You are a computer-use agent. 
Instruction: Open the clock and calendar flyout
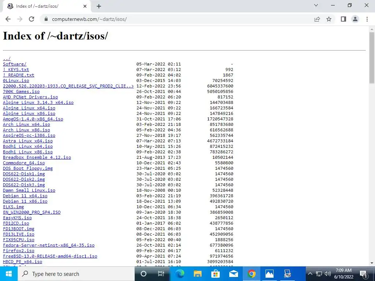[x=344, y=274]
